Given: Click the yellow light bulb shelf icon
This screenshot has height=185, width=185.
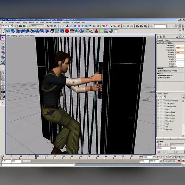Looking at the screenshot, I should pos(116,31).
